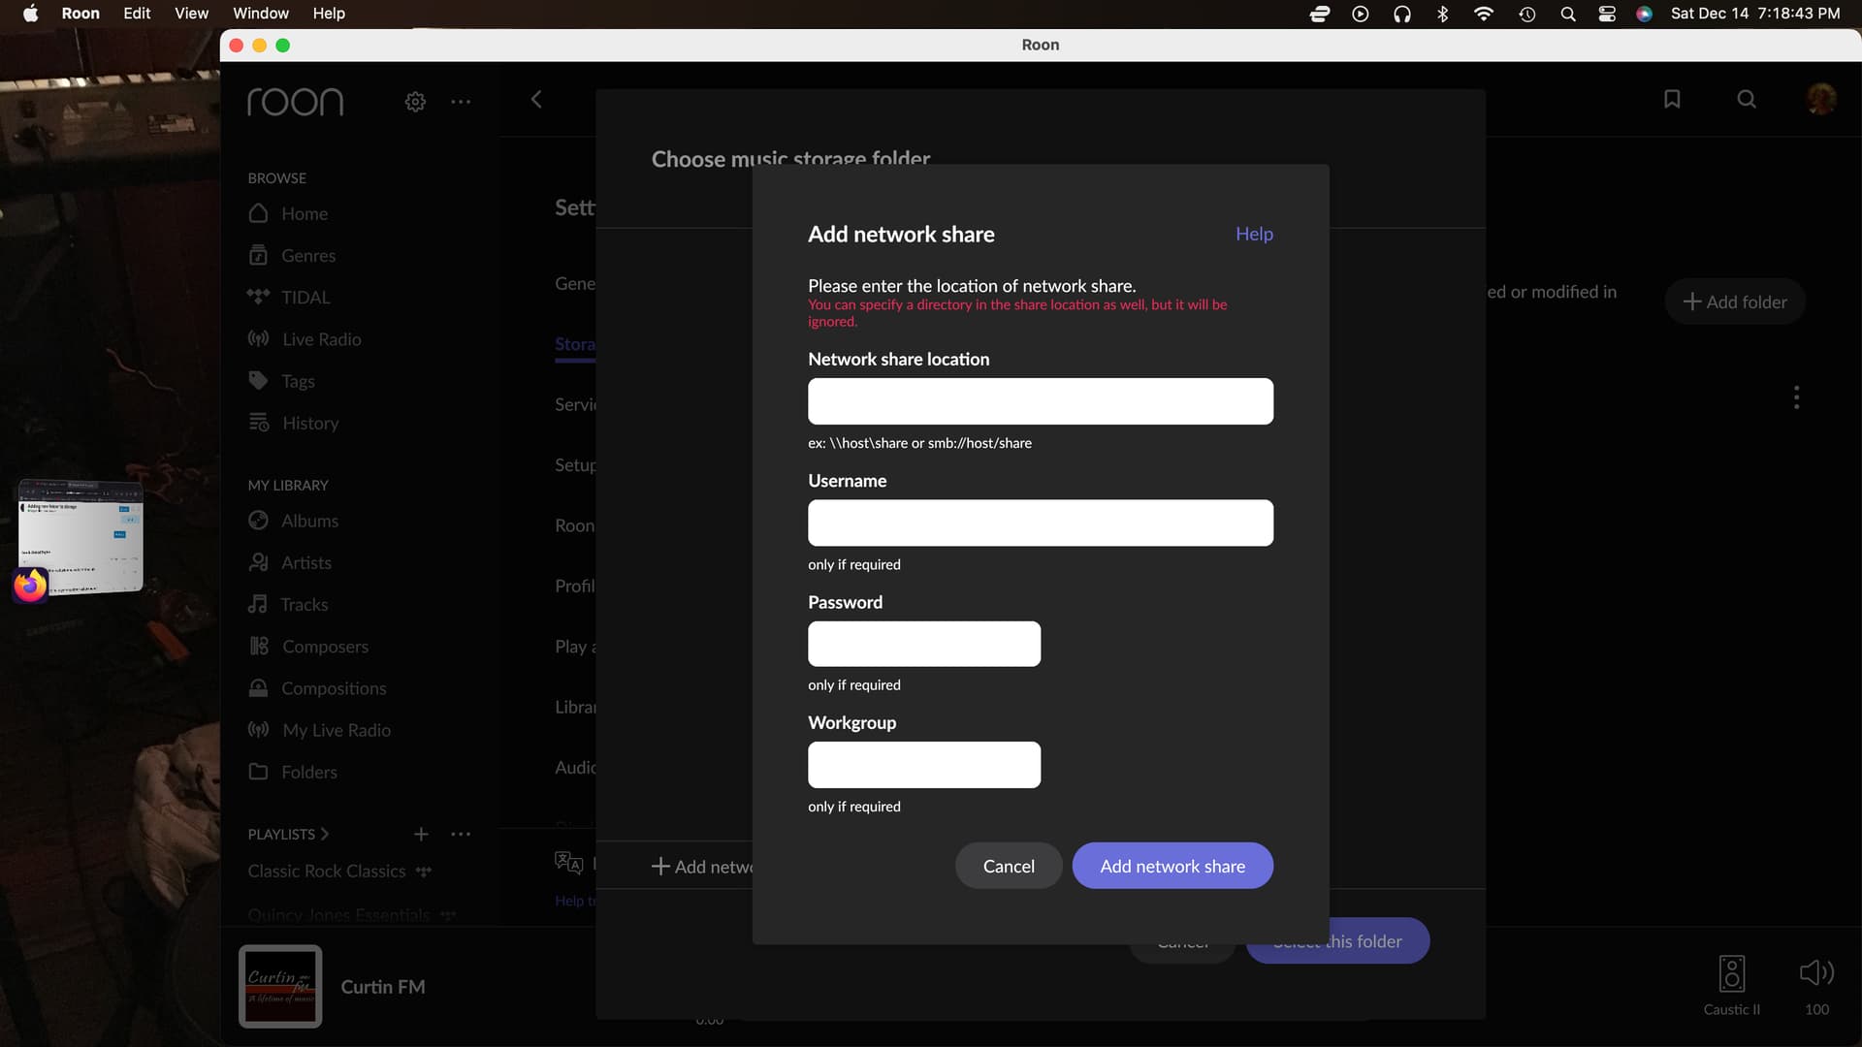This screenshot has width=1862, height=1047.
Task: Open macOS Control Center icon
Action: (x=1607, y=14)
